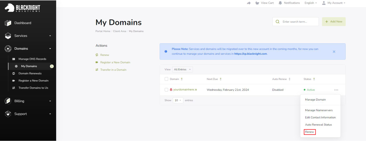
Task: Click the search magnifier icon
Action: 278,22
